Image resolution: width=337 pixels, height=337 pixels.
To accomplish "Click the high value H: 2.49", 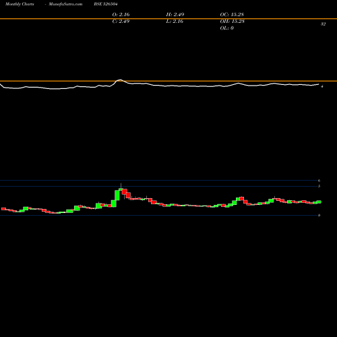I will pyautogui.click(x=175, y=14).
